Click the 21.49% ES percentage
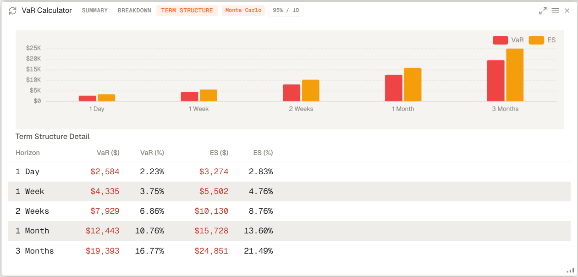This screenshot has width=578, height=277. click(259, 251)
